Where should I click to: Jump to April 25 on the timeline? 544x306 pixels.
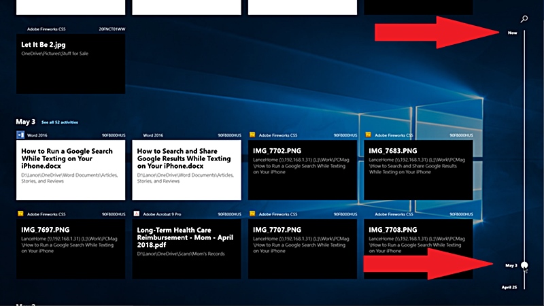[x=509, y=287]
